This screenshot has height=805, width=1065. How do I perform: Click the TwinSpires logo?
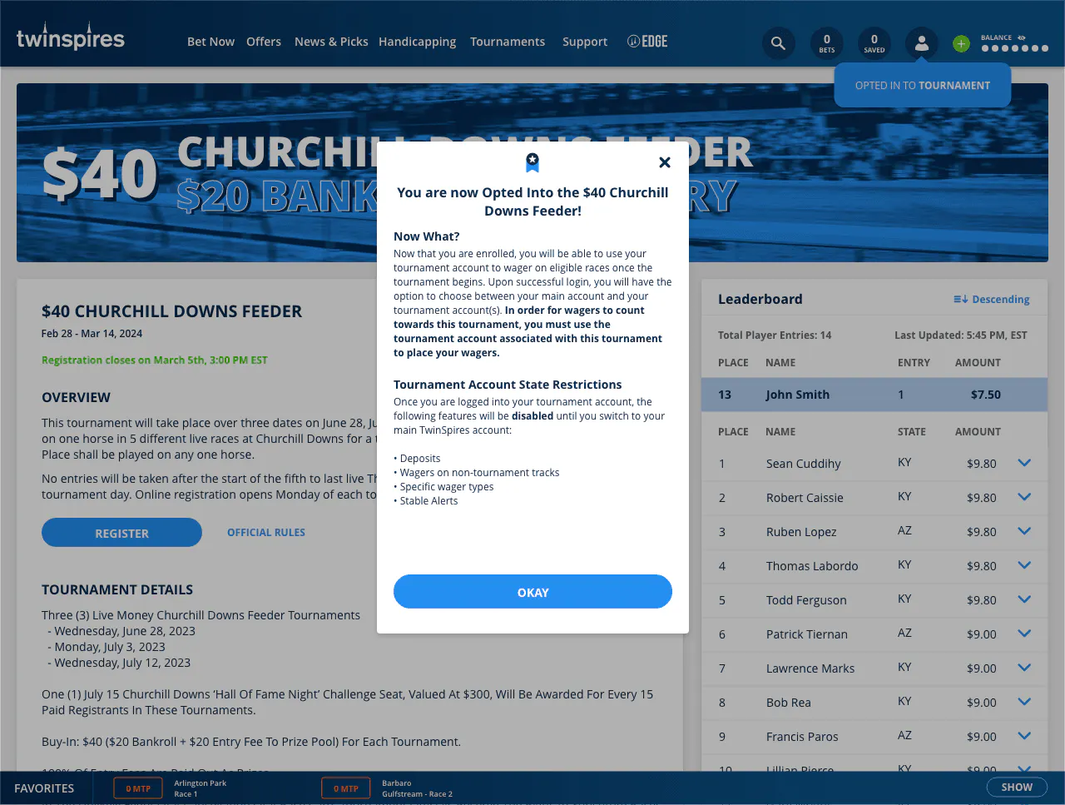tap(71, 37)
